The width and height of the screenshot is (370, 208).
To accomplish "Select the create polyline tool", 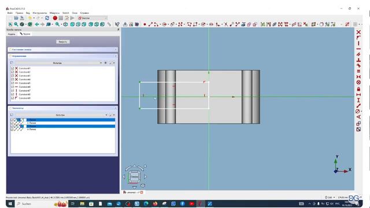I will tap(189, 24).
